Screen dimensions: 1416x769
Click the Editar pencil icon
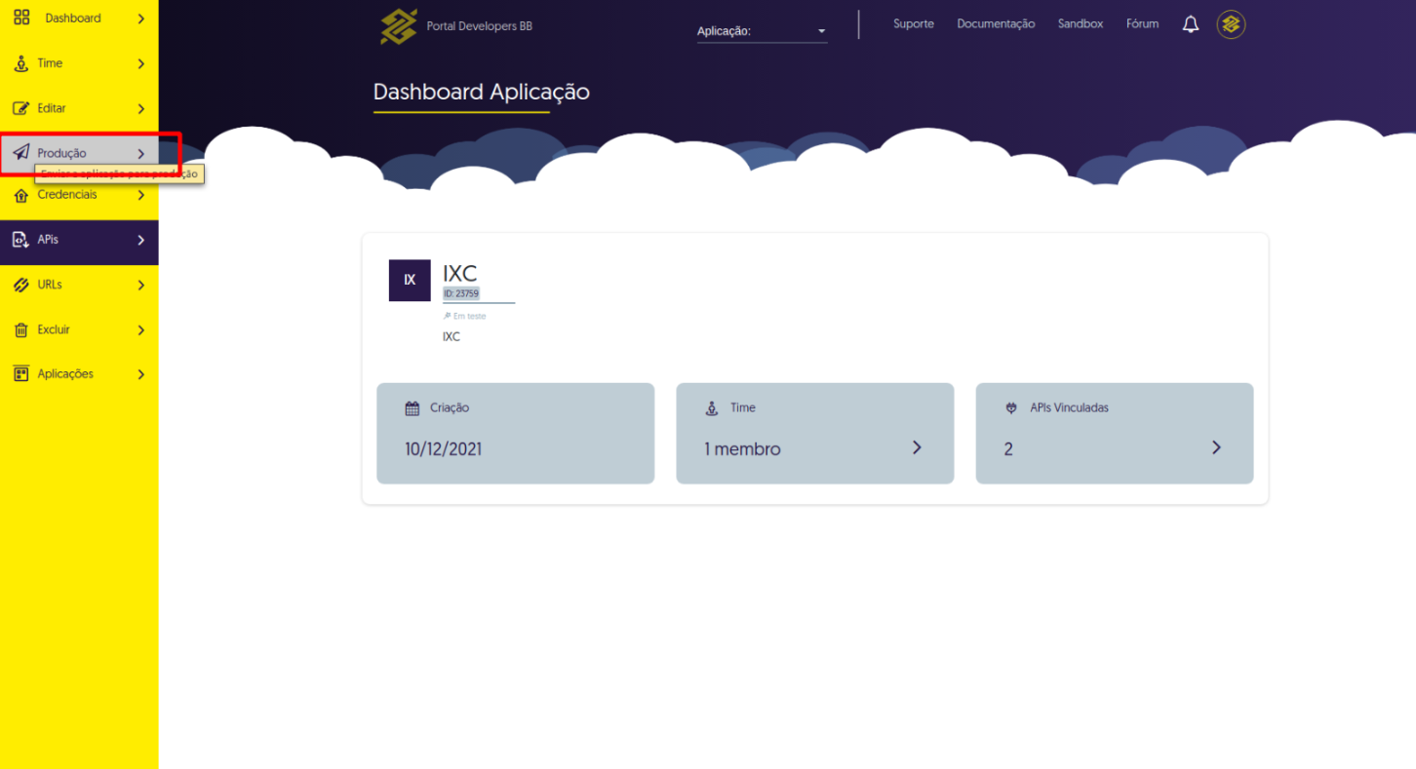click(x=20, y=108)
